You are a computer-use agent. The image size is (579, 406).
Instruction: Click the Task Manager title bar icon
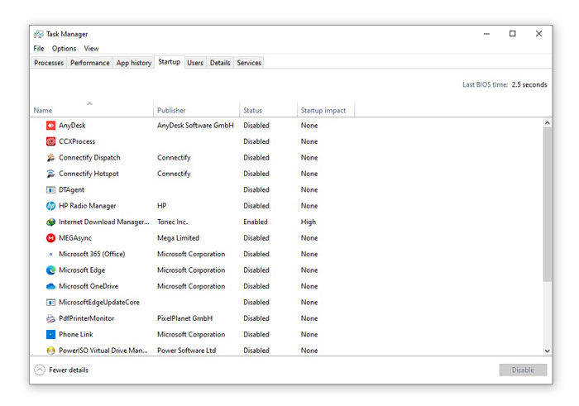coord(38,35)
